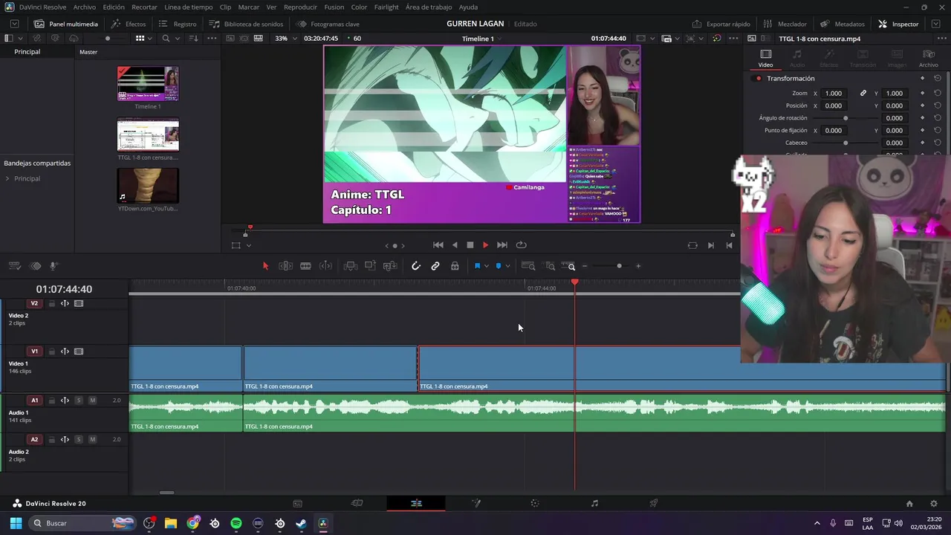
Task: Expand Principal under Bandejas compartidas
Action: tap(7, 178)
